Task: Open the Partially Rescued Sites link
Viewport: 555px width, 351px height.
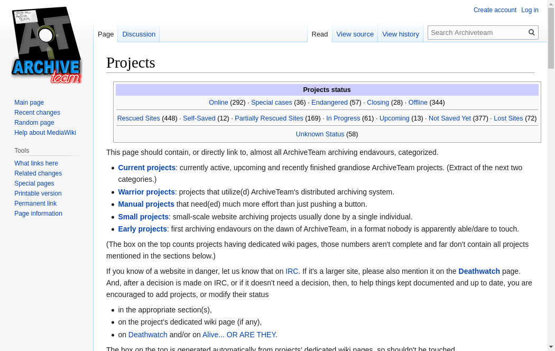Action: (269, 118)
